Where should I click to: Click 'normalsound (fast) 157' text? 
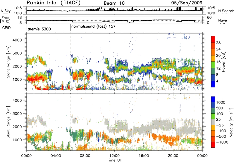[x=93, y=27]
